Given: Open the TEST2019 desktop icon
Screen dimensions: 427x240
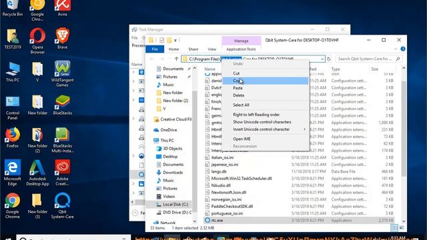Looking at the screenshot, I should [12, 39].
